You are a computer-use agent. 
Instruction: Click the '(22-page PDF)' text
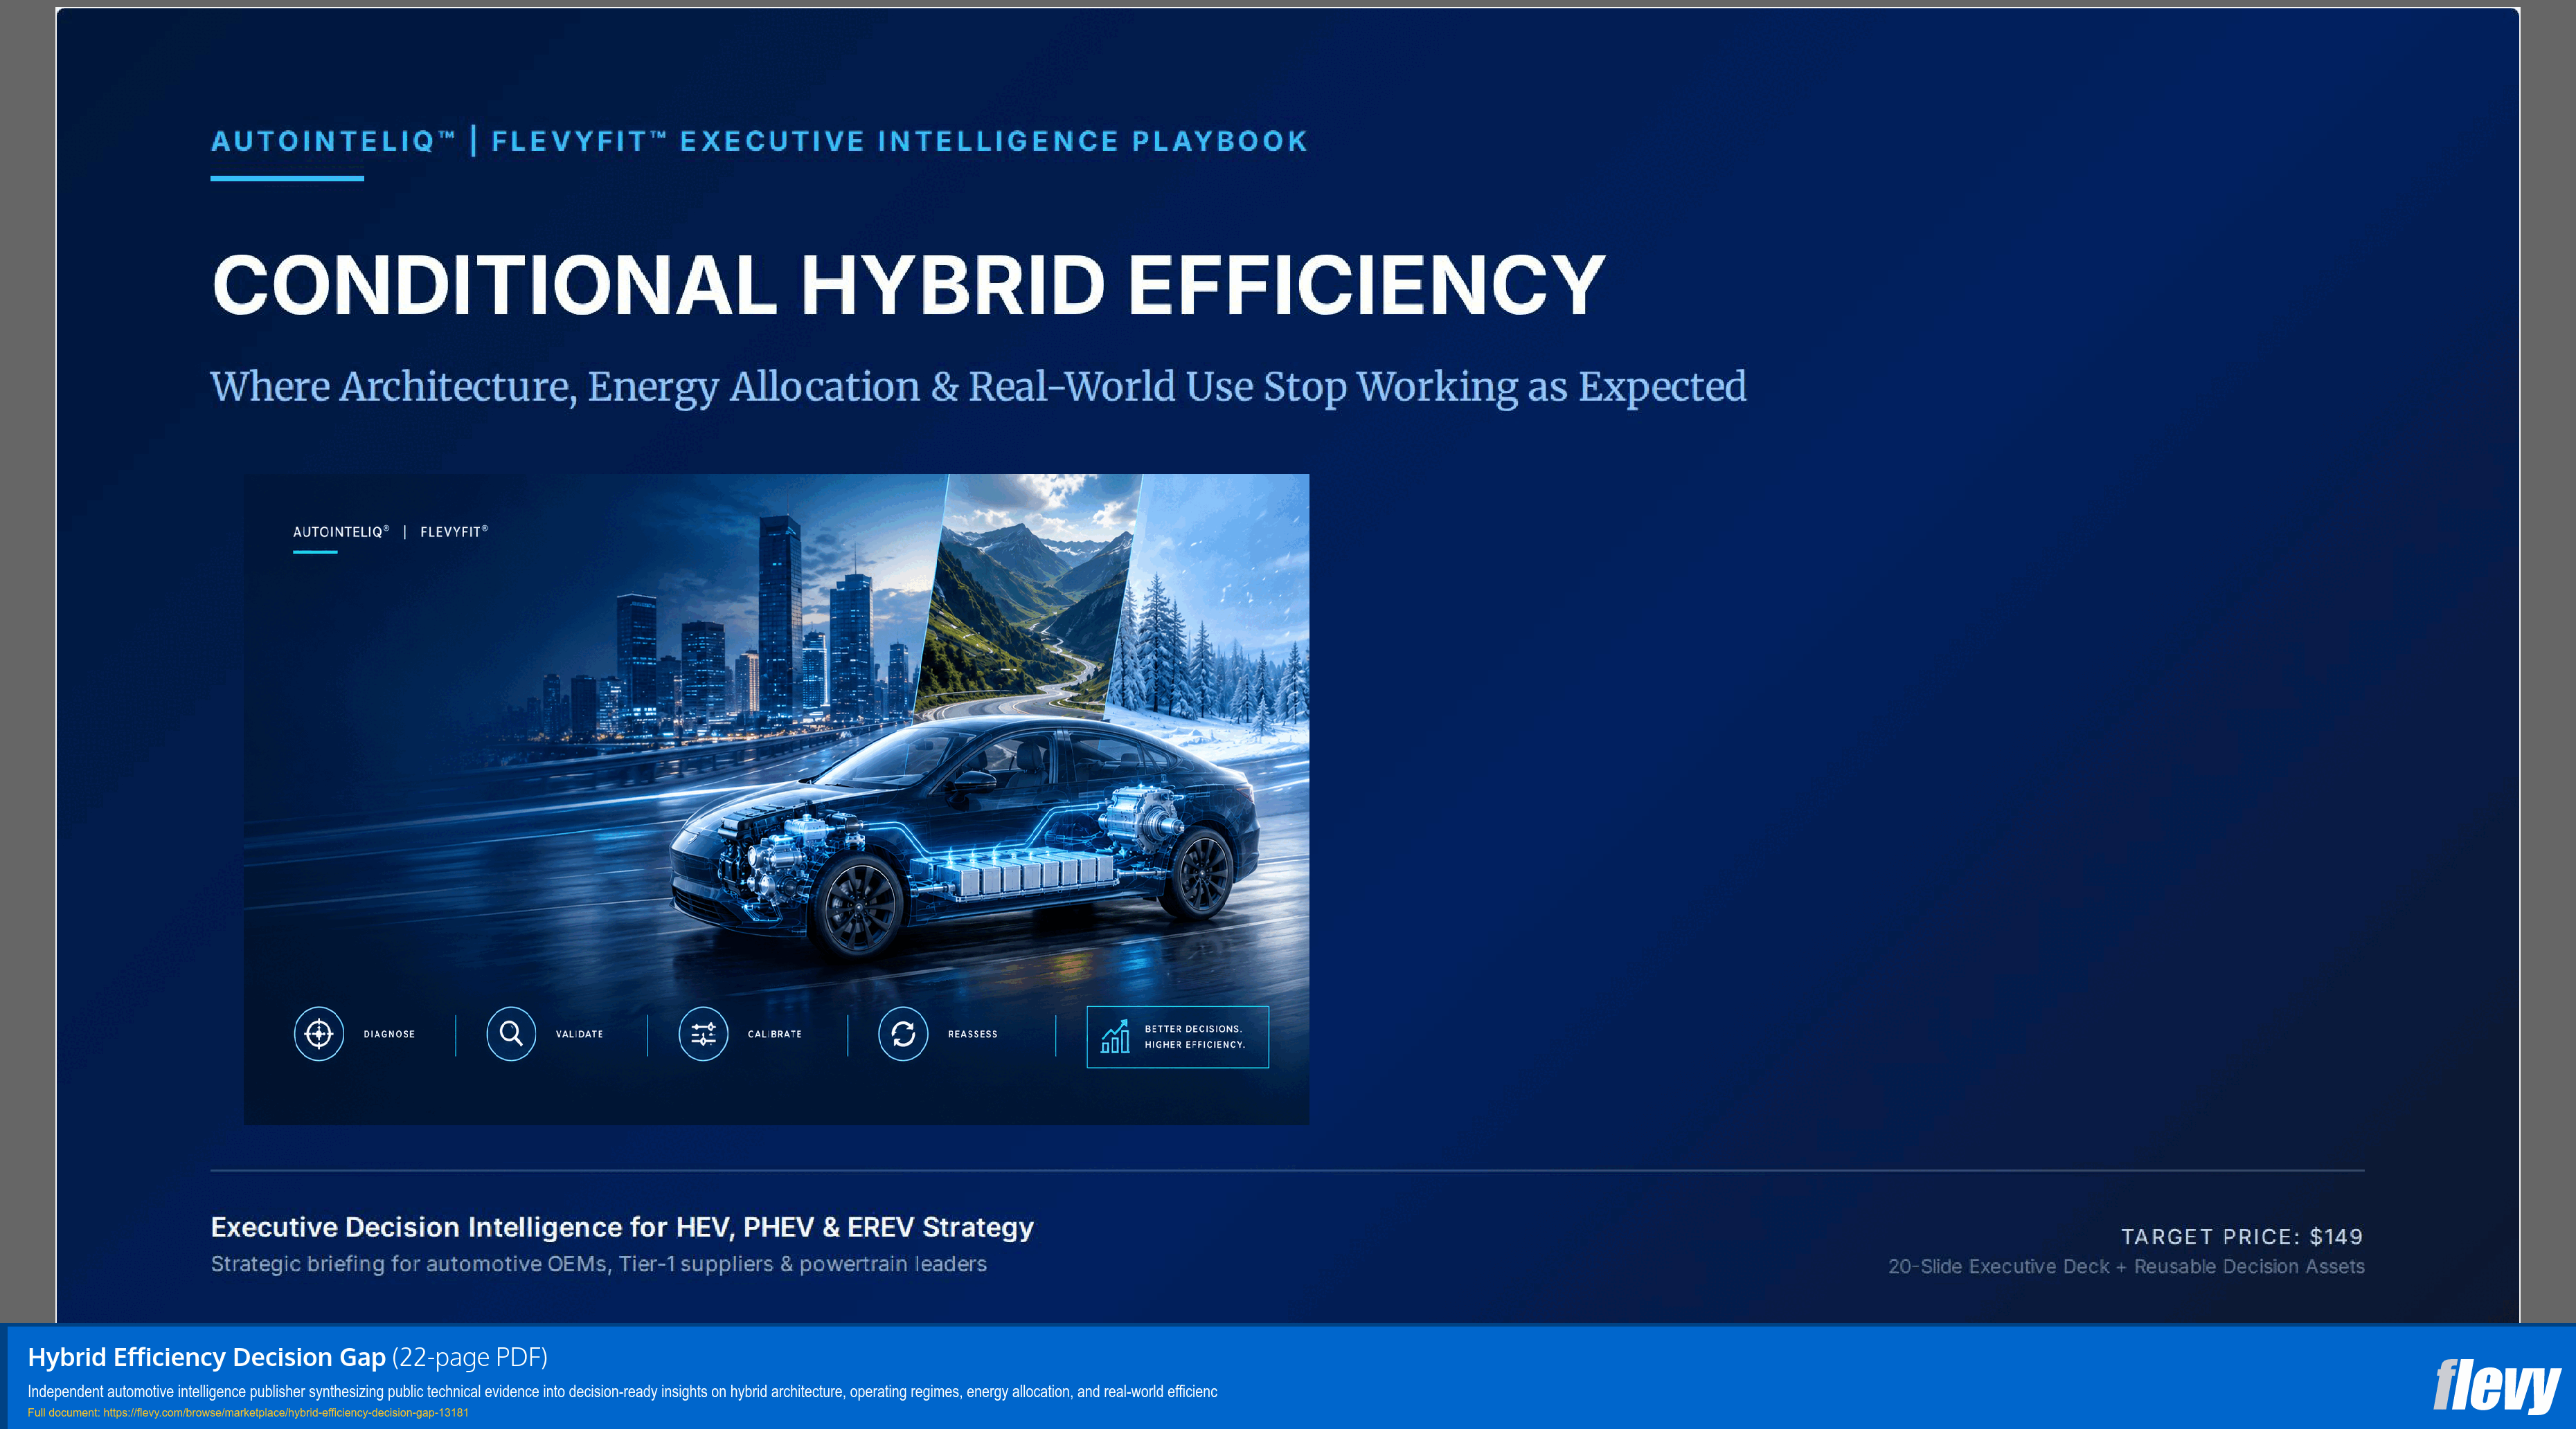click(470, 1357)
